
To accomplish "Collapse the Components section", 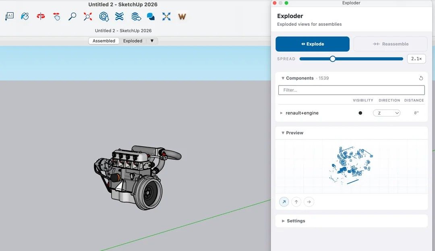I will pos(283,78).
